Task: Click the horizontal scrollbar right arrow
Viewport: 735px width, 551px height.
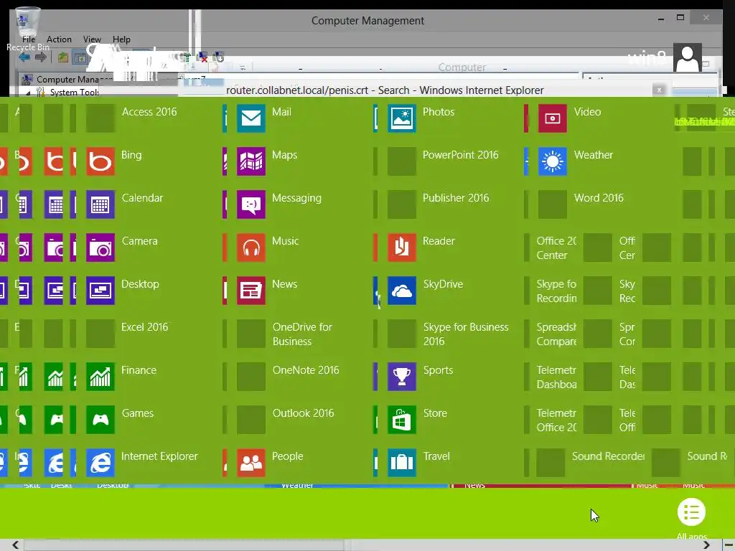Action: [706, 545]
